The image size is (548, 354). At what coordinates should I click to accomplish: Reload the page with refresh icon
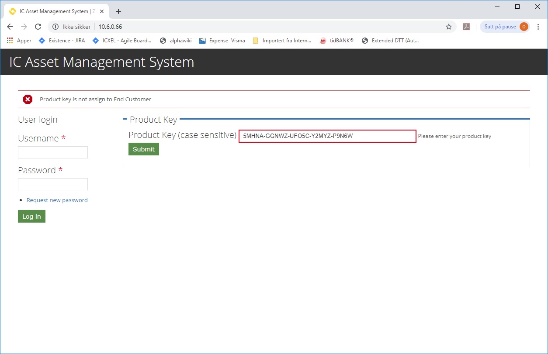tap(38, 27)
